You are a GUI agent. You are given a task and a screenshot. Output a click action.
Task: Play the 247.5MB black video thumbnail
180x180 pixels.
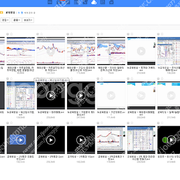pyautogui.click(x=81, y=95)
